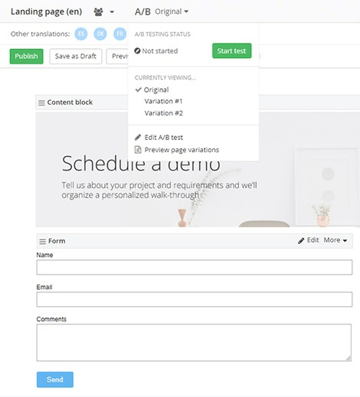Switch view to Variation #1
Screen dimensions: 360x397
point(163,101)
